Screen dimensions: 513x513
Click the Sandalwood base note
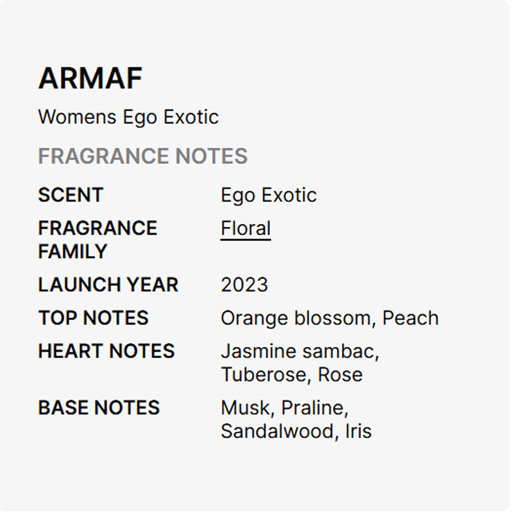[x=277, y=431]
